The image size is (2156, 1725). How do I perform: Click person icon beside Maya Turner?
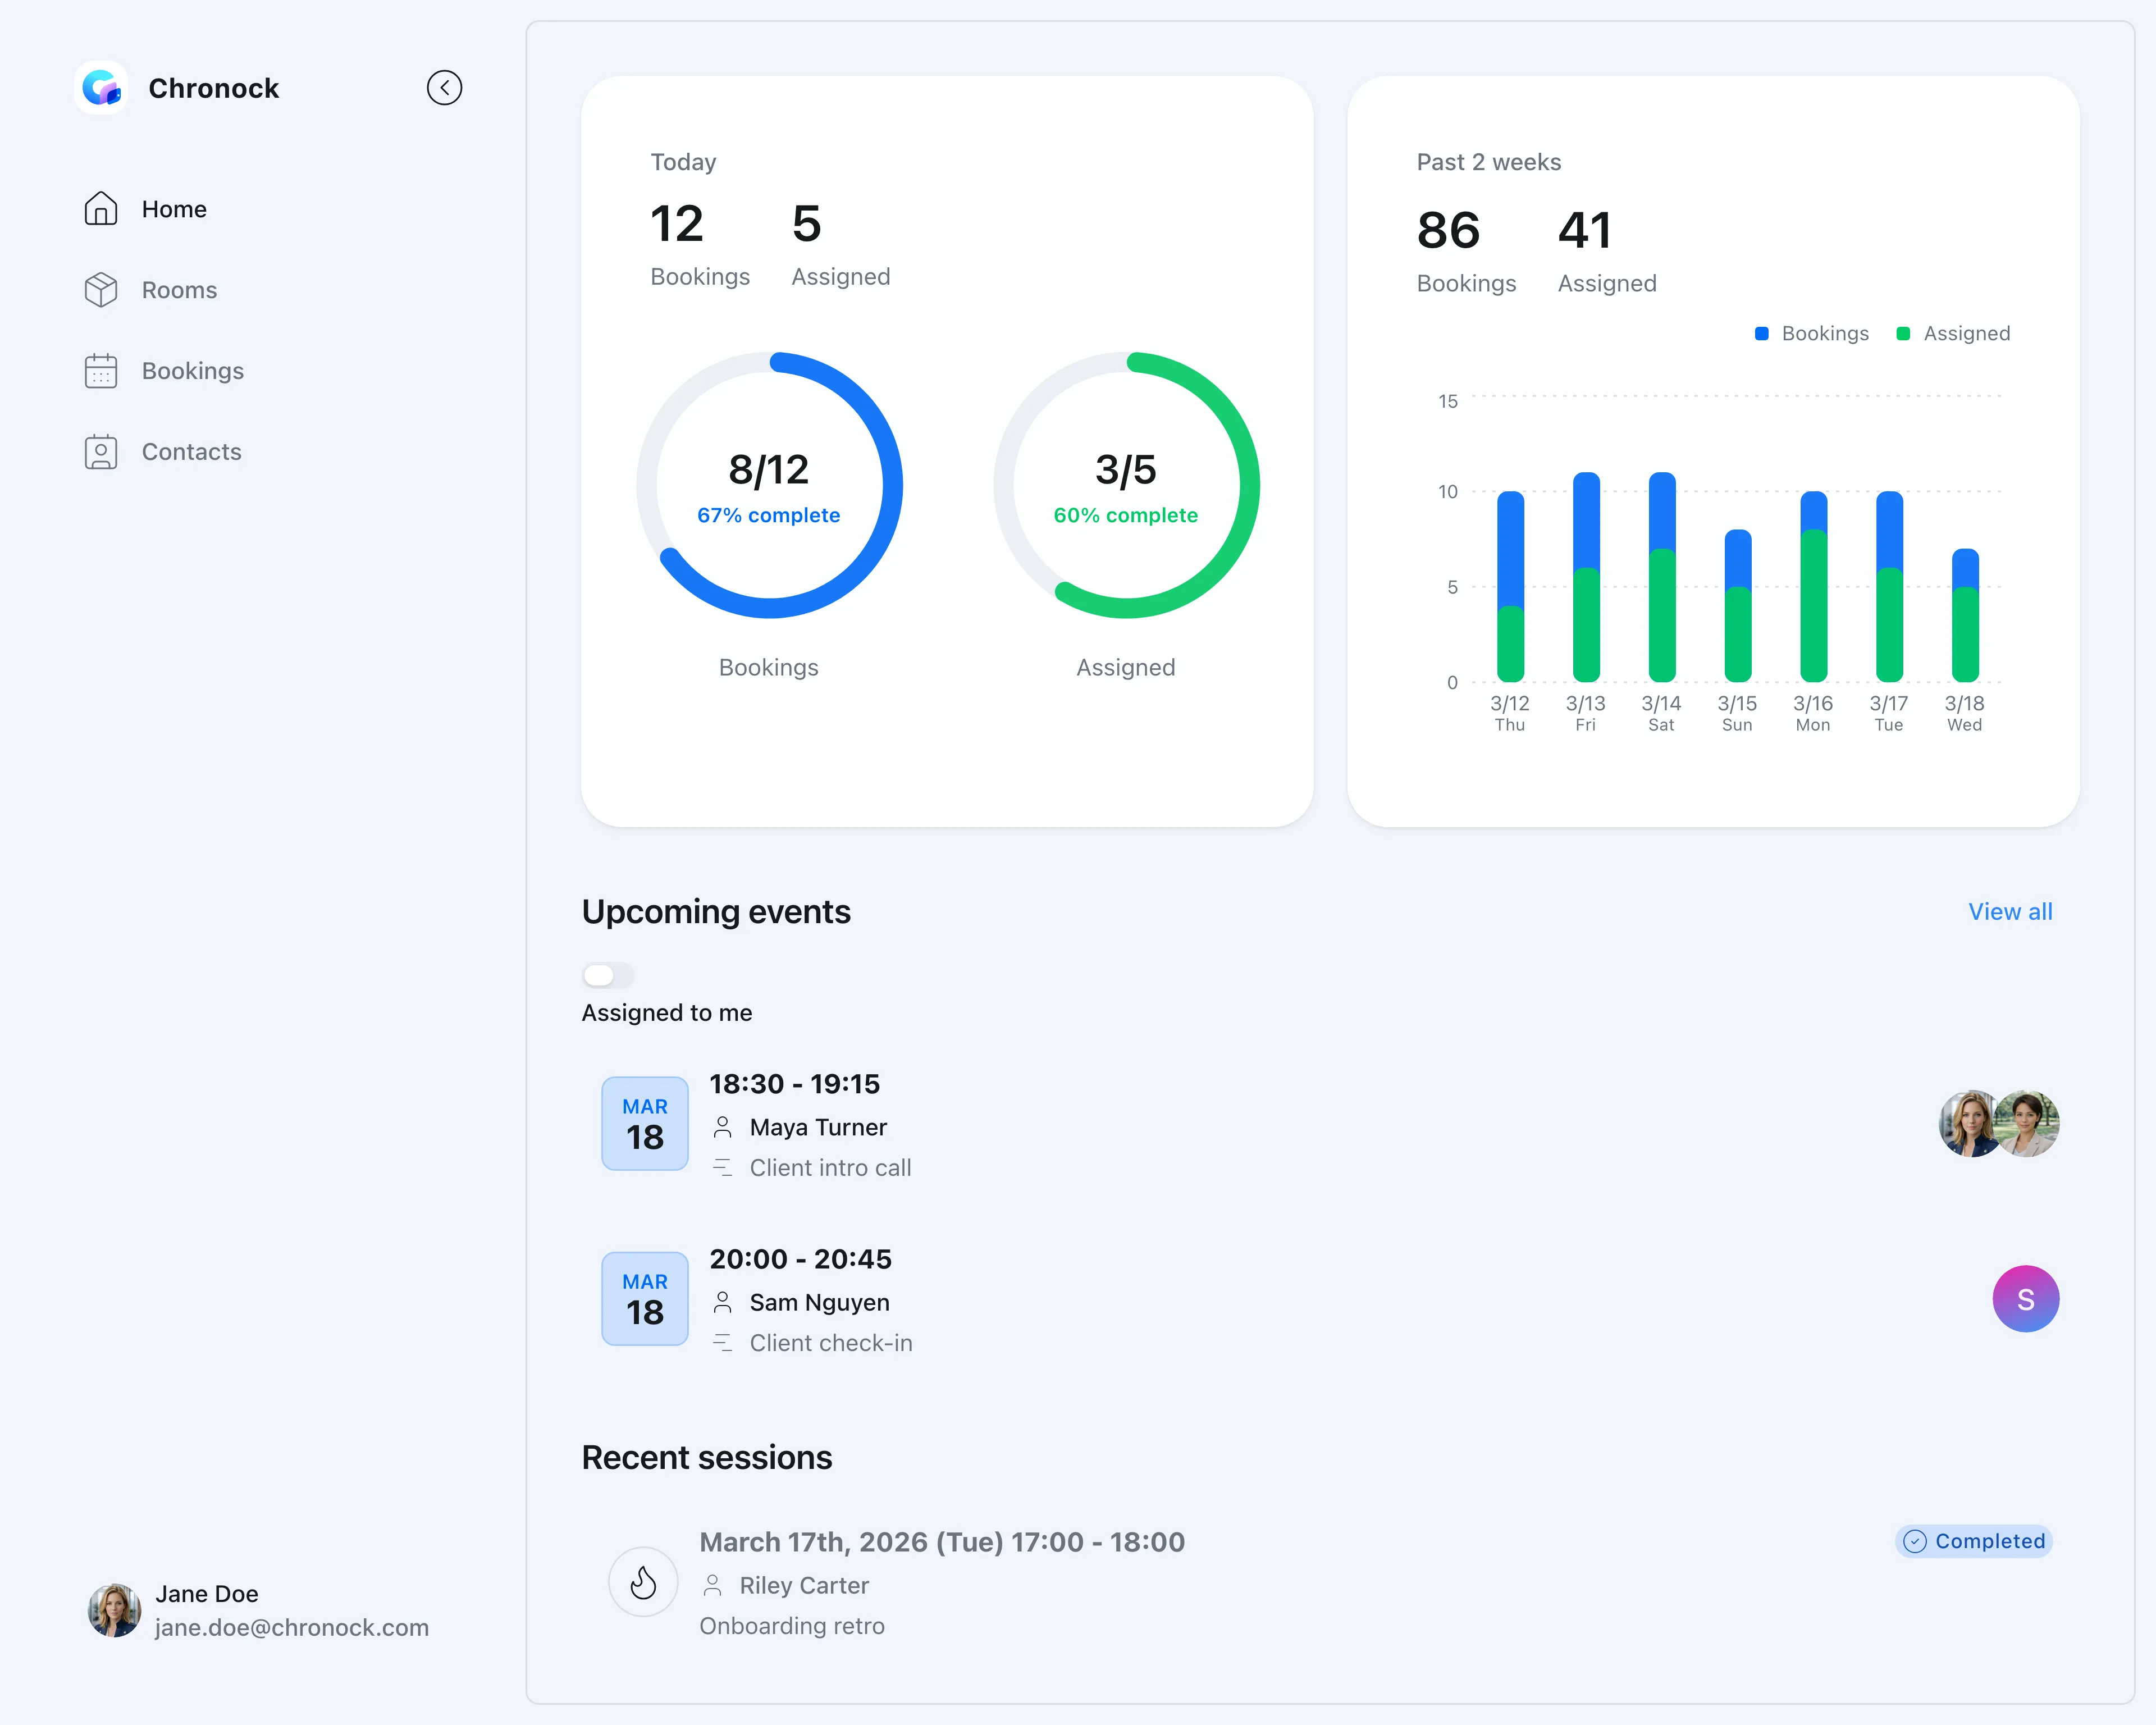click(723, 1127)
